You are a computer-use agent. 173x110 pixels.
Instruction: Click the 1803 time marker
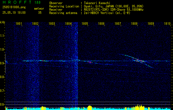pyautogui.click(x=52, y=23)
